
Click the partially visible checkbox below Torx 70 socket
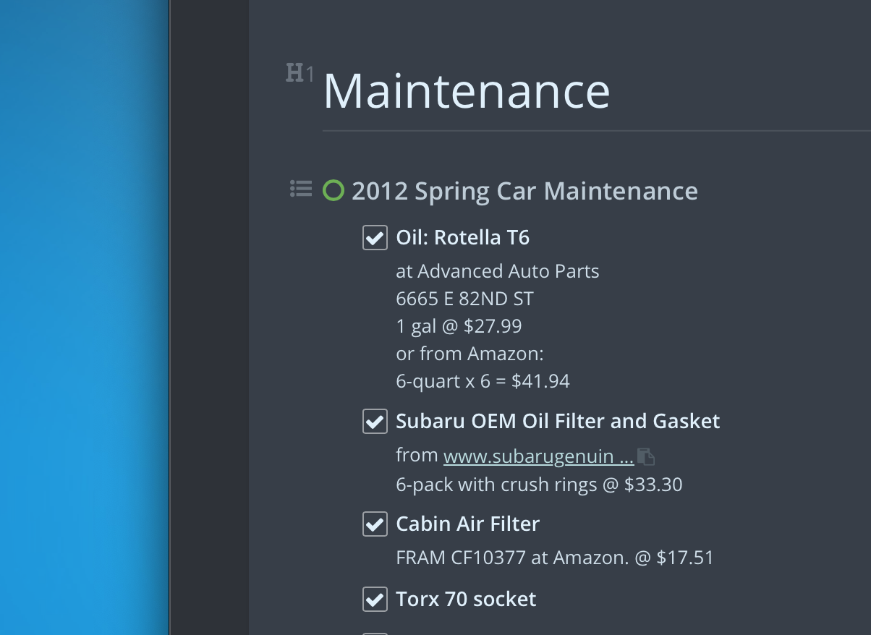(375, 632)
